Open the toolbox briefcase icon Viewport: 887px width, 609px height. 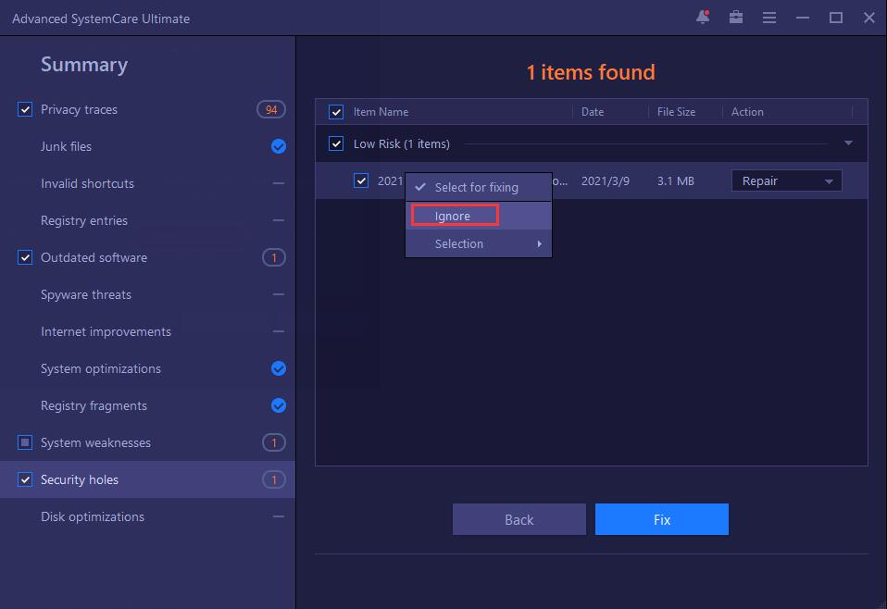pos(736,18)
